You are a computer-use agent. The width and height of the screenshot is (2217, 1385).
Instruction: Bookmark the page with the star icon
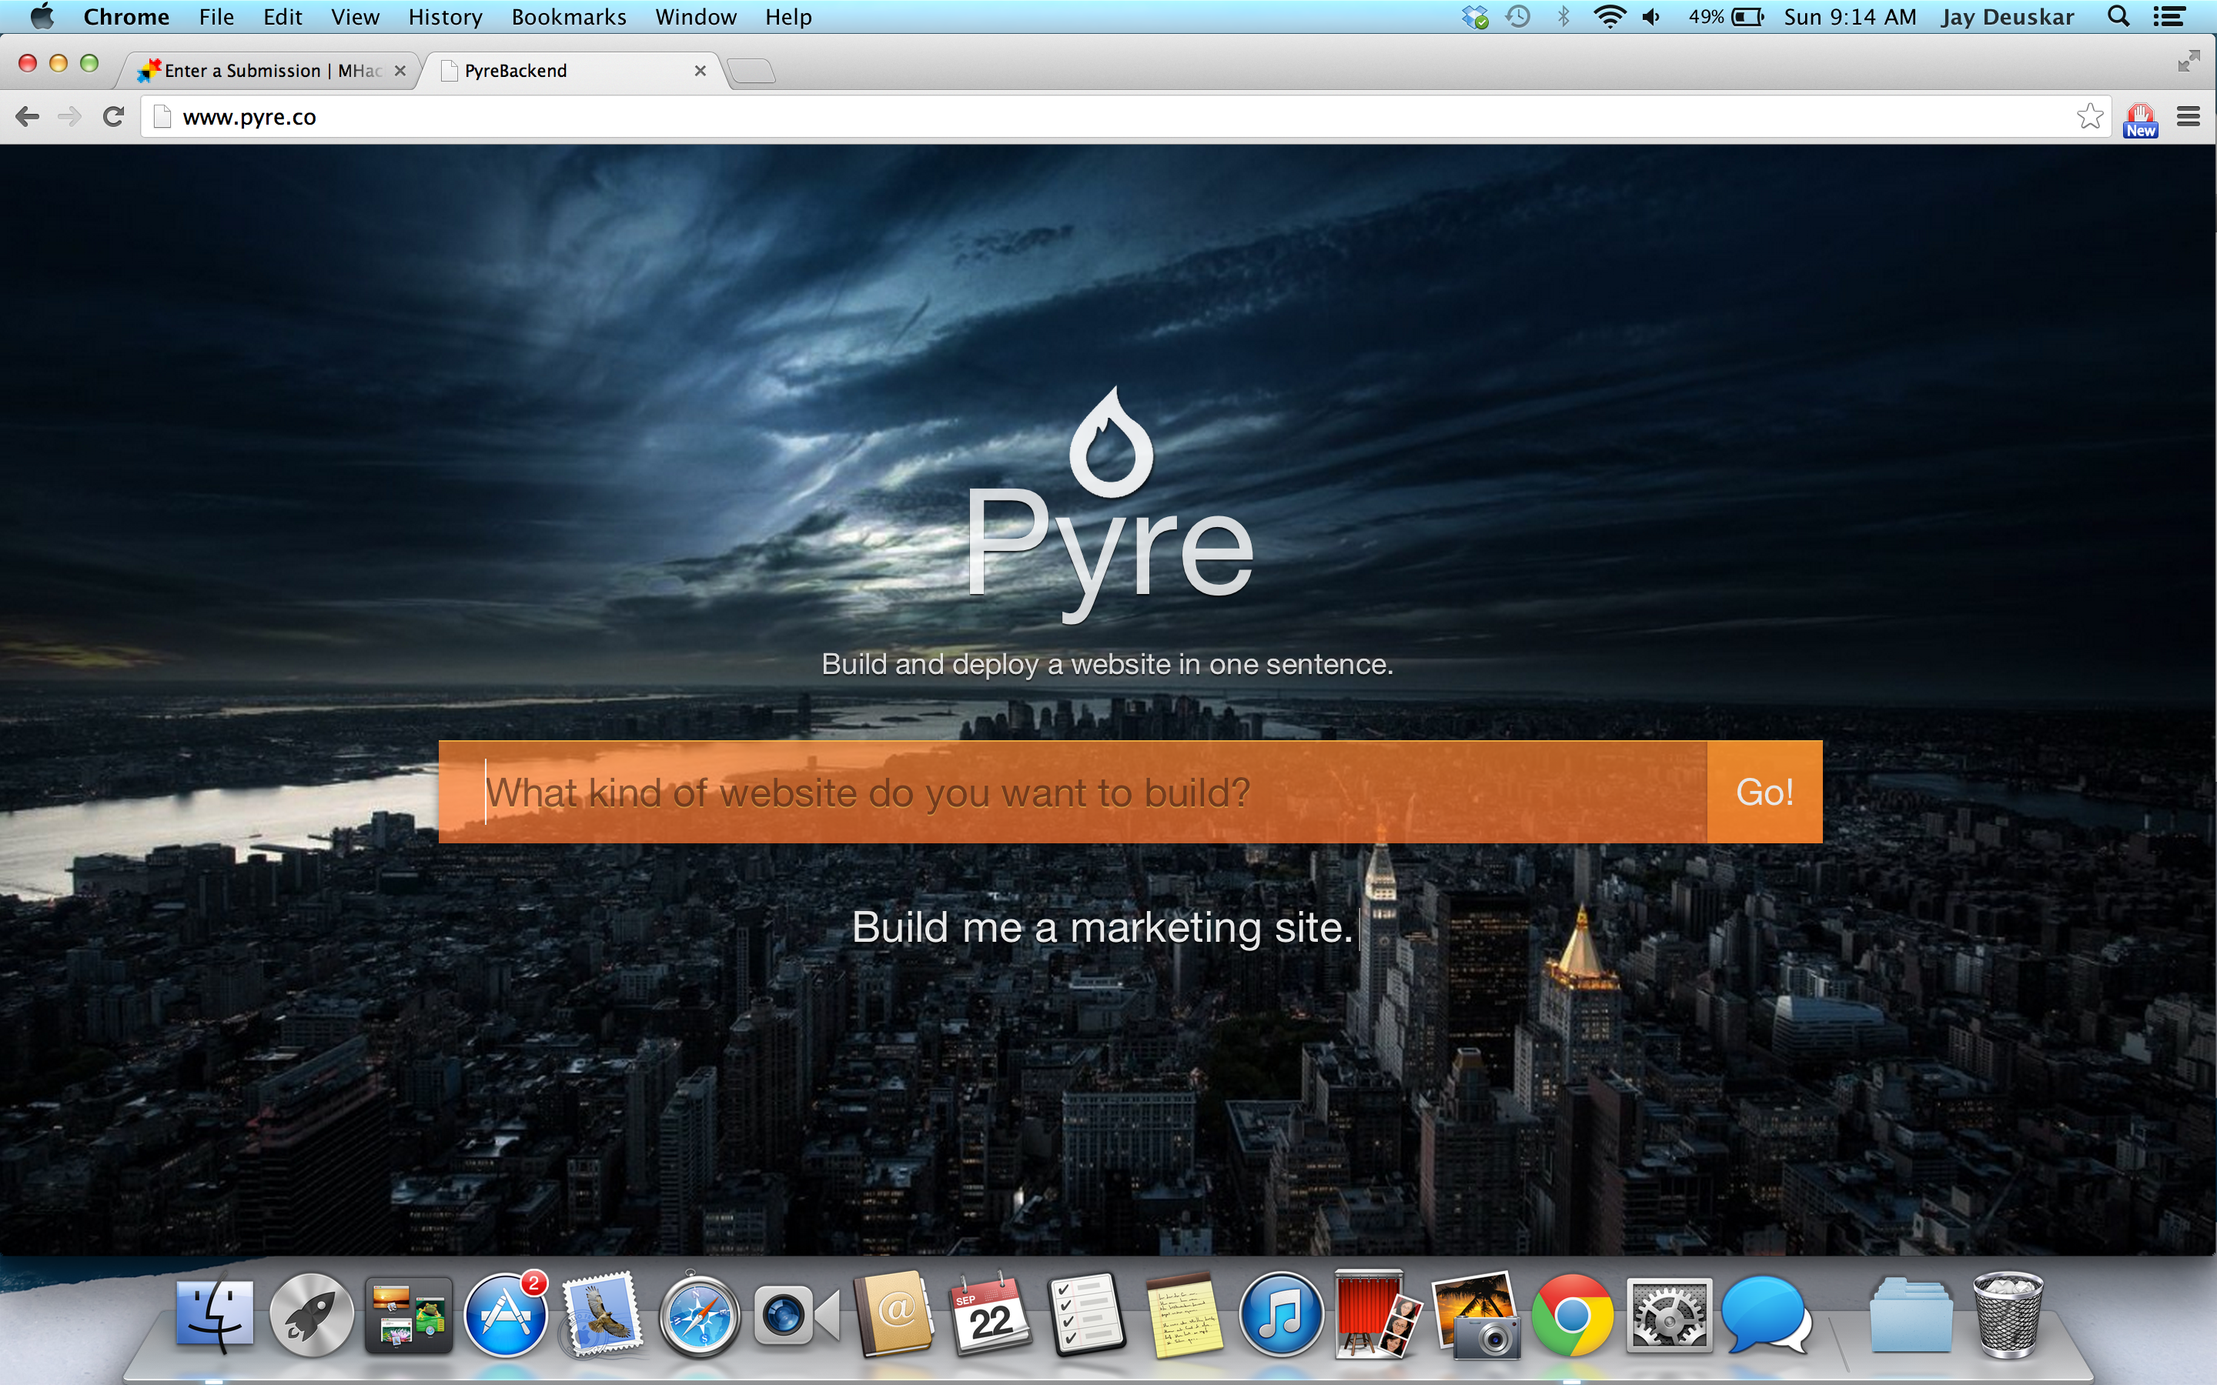click(x=2090, y=117)
